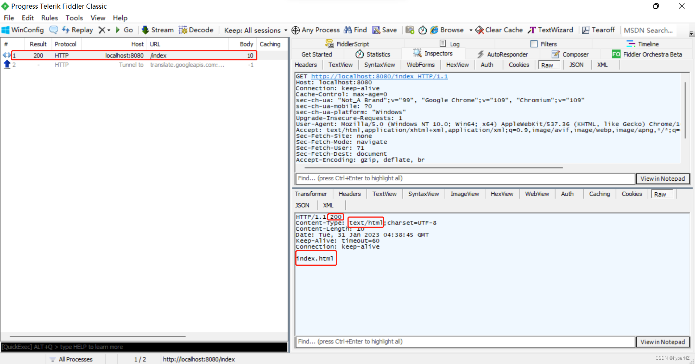695x364 pixels.
Task: Select request SyntaxView inspector tab
Action: pos(379,65)
